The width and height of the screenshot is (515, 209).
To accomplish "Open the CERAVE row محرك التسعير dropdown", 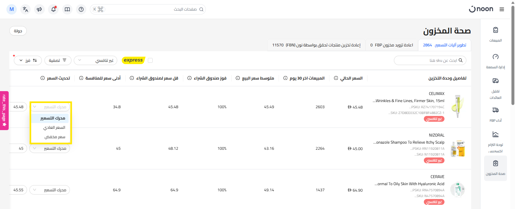I will [x=50, y=190].
